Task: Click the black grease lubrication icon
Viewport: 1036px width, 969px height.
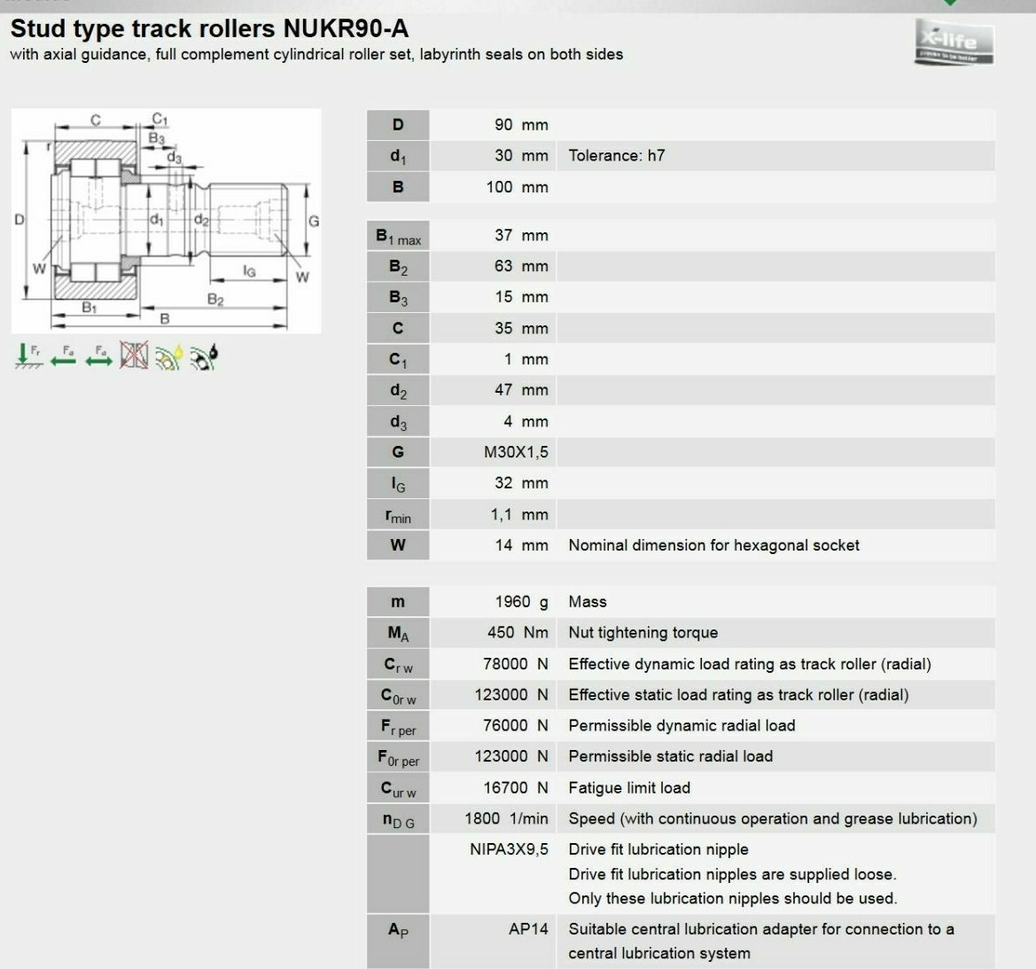Action: click(204, 357)
